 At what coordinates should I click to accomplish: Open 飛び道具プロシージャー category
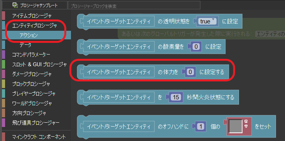pyautogui.click(x=35, y=123)
